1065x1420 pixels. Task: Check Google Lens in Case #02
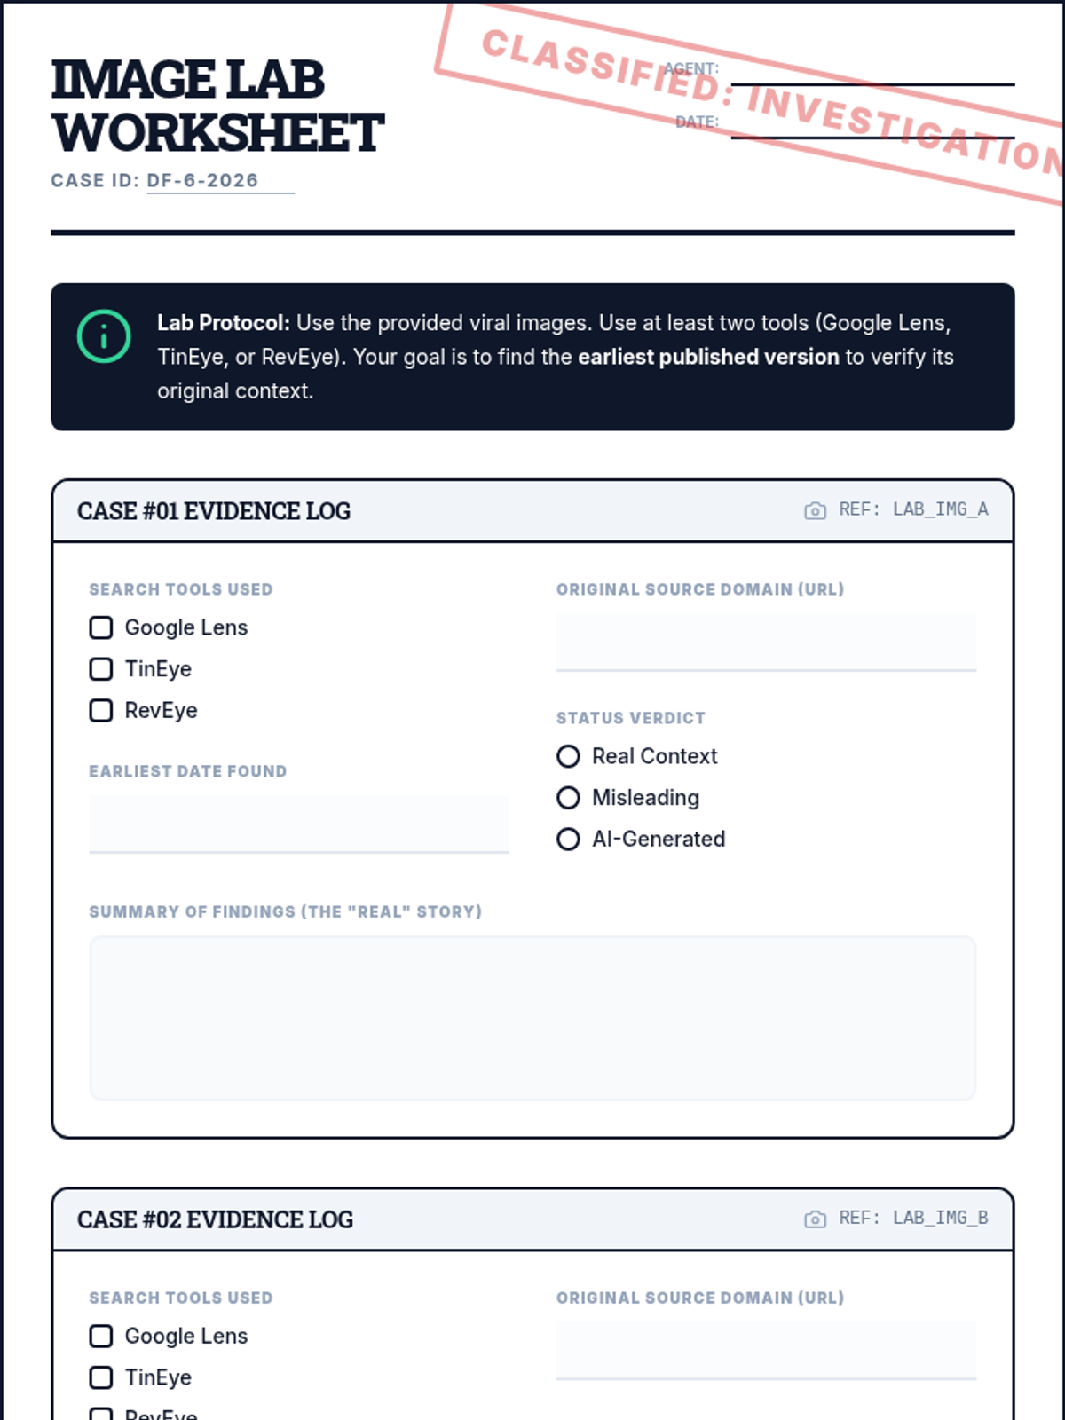(101, 1336)
